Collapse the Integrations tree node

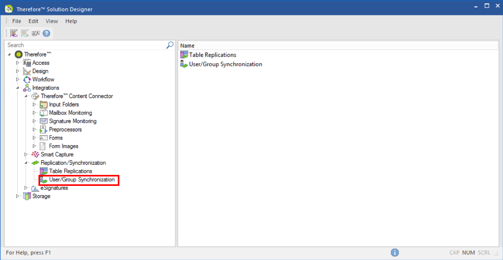18,88
